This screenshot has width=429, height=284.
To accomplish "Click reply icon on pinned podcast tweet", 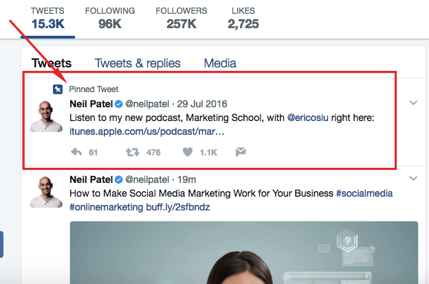I will click(76, 152).
